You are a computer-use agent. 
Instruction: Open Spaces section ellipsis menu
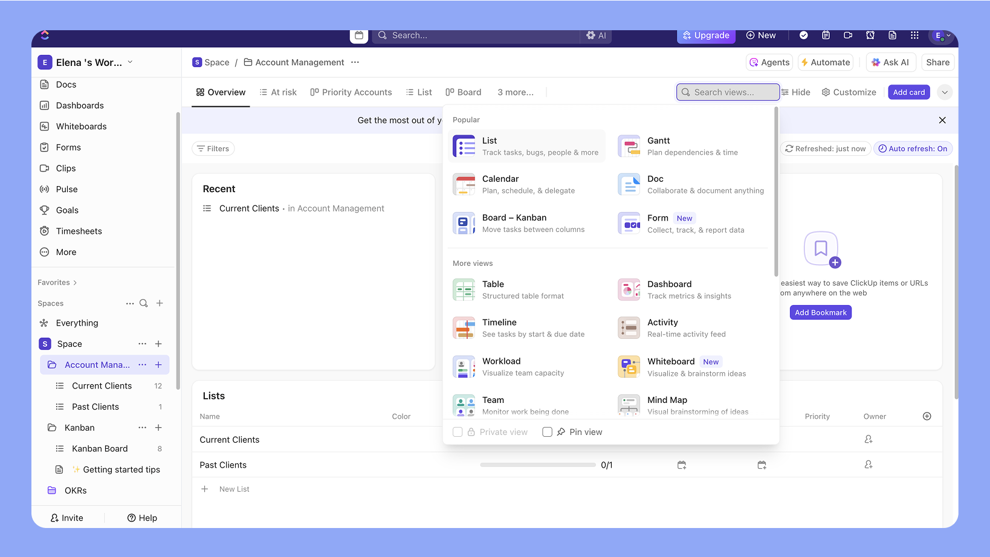pyautogui.click(x=130, y=303)
